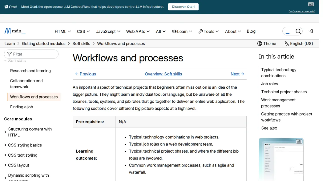Open Research and learning in sidebar
323x181 pixels.
(30, 71)
